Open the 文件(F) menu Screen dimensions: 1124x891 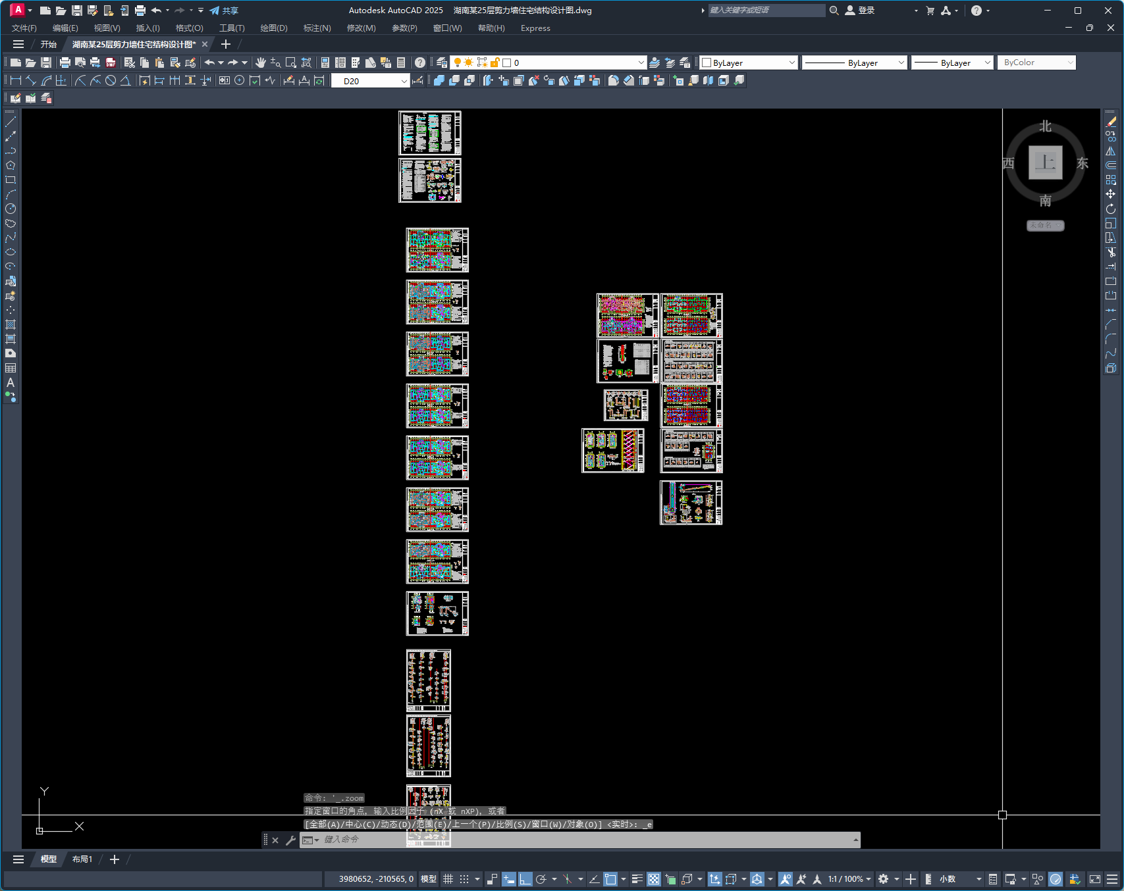point(24,28)
